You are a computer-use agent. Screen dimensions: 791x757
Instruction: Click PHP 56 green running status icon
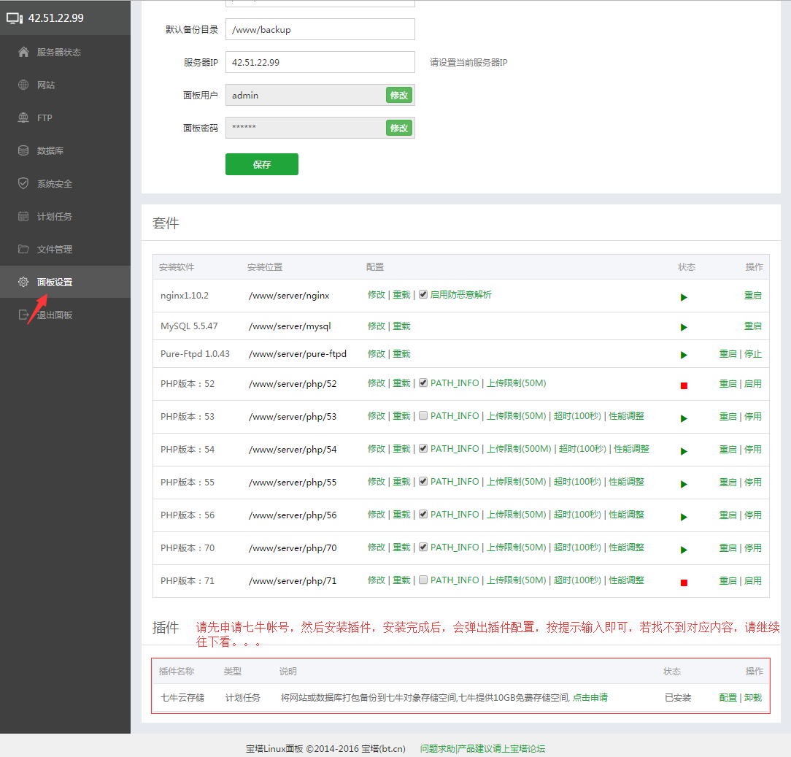[x=684, y=517]
